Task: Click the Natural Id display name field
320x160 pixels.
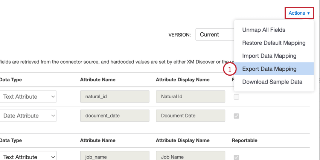Action: 190,97
